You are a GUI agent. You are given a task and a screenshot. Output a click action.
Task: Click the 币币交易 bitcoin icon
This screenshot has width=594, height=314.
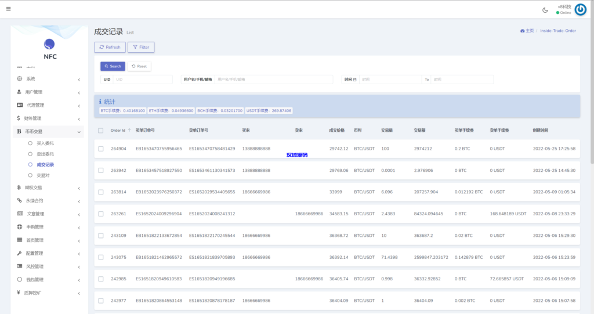(x=19, y=132)
